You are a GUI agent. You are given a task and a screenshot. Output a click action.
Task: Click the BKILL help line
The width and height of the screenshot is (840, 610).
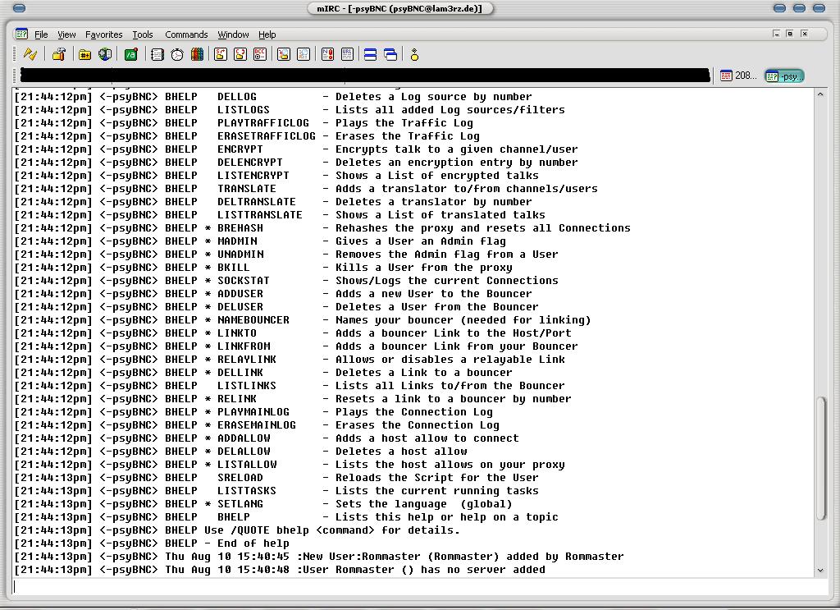point(263,267)
